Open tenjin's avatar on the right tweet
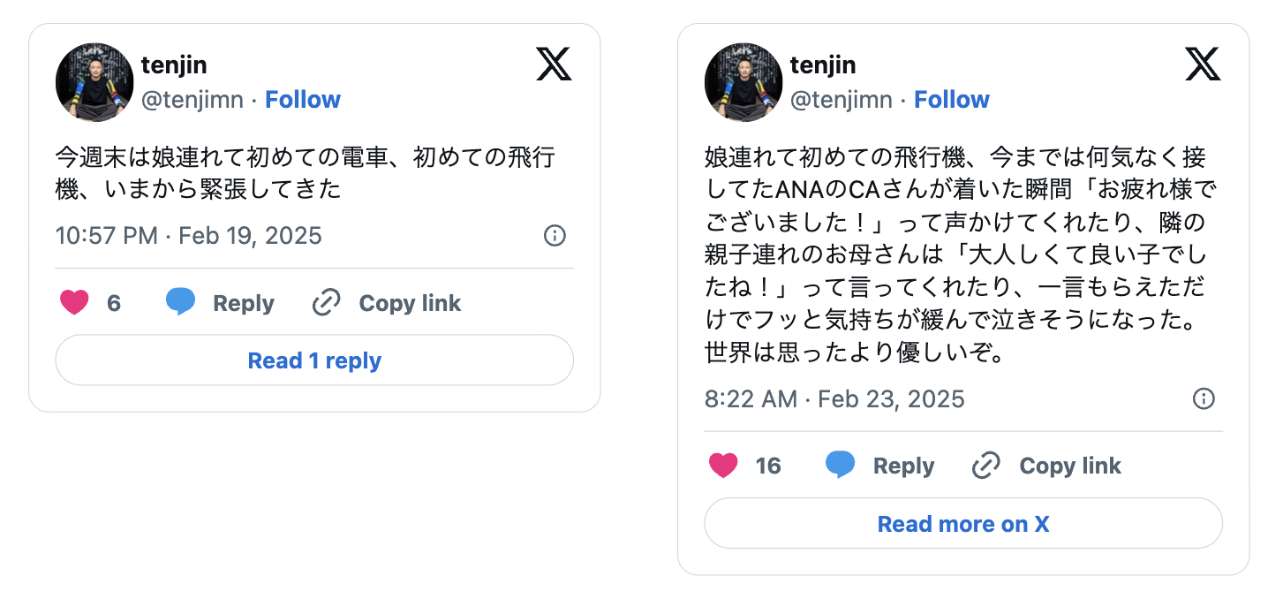The width and height of the screenshot is (1268, 599). 743,82
